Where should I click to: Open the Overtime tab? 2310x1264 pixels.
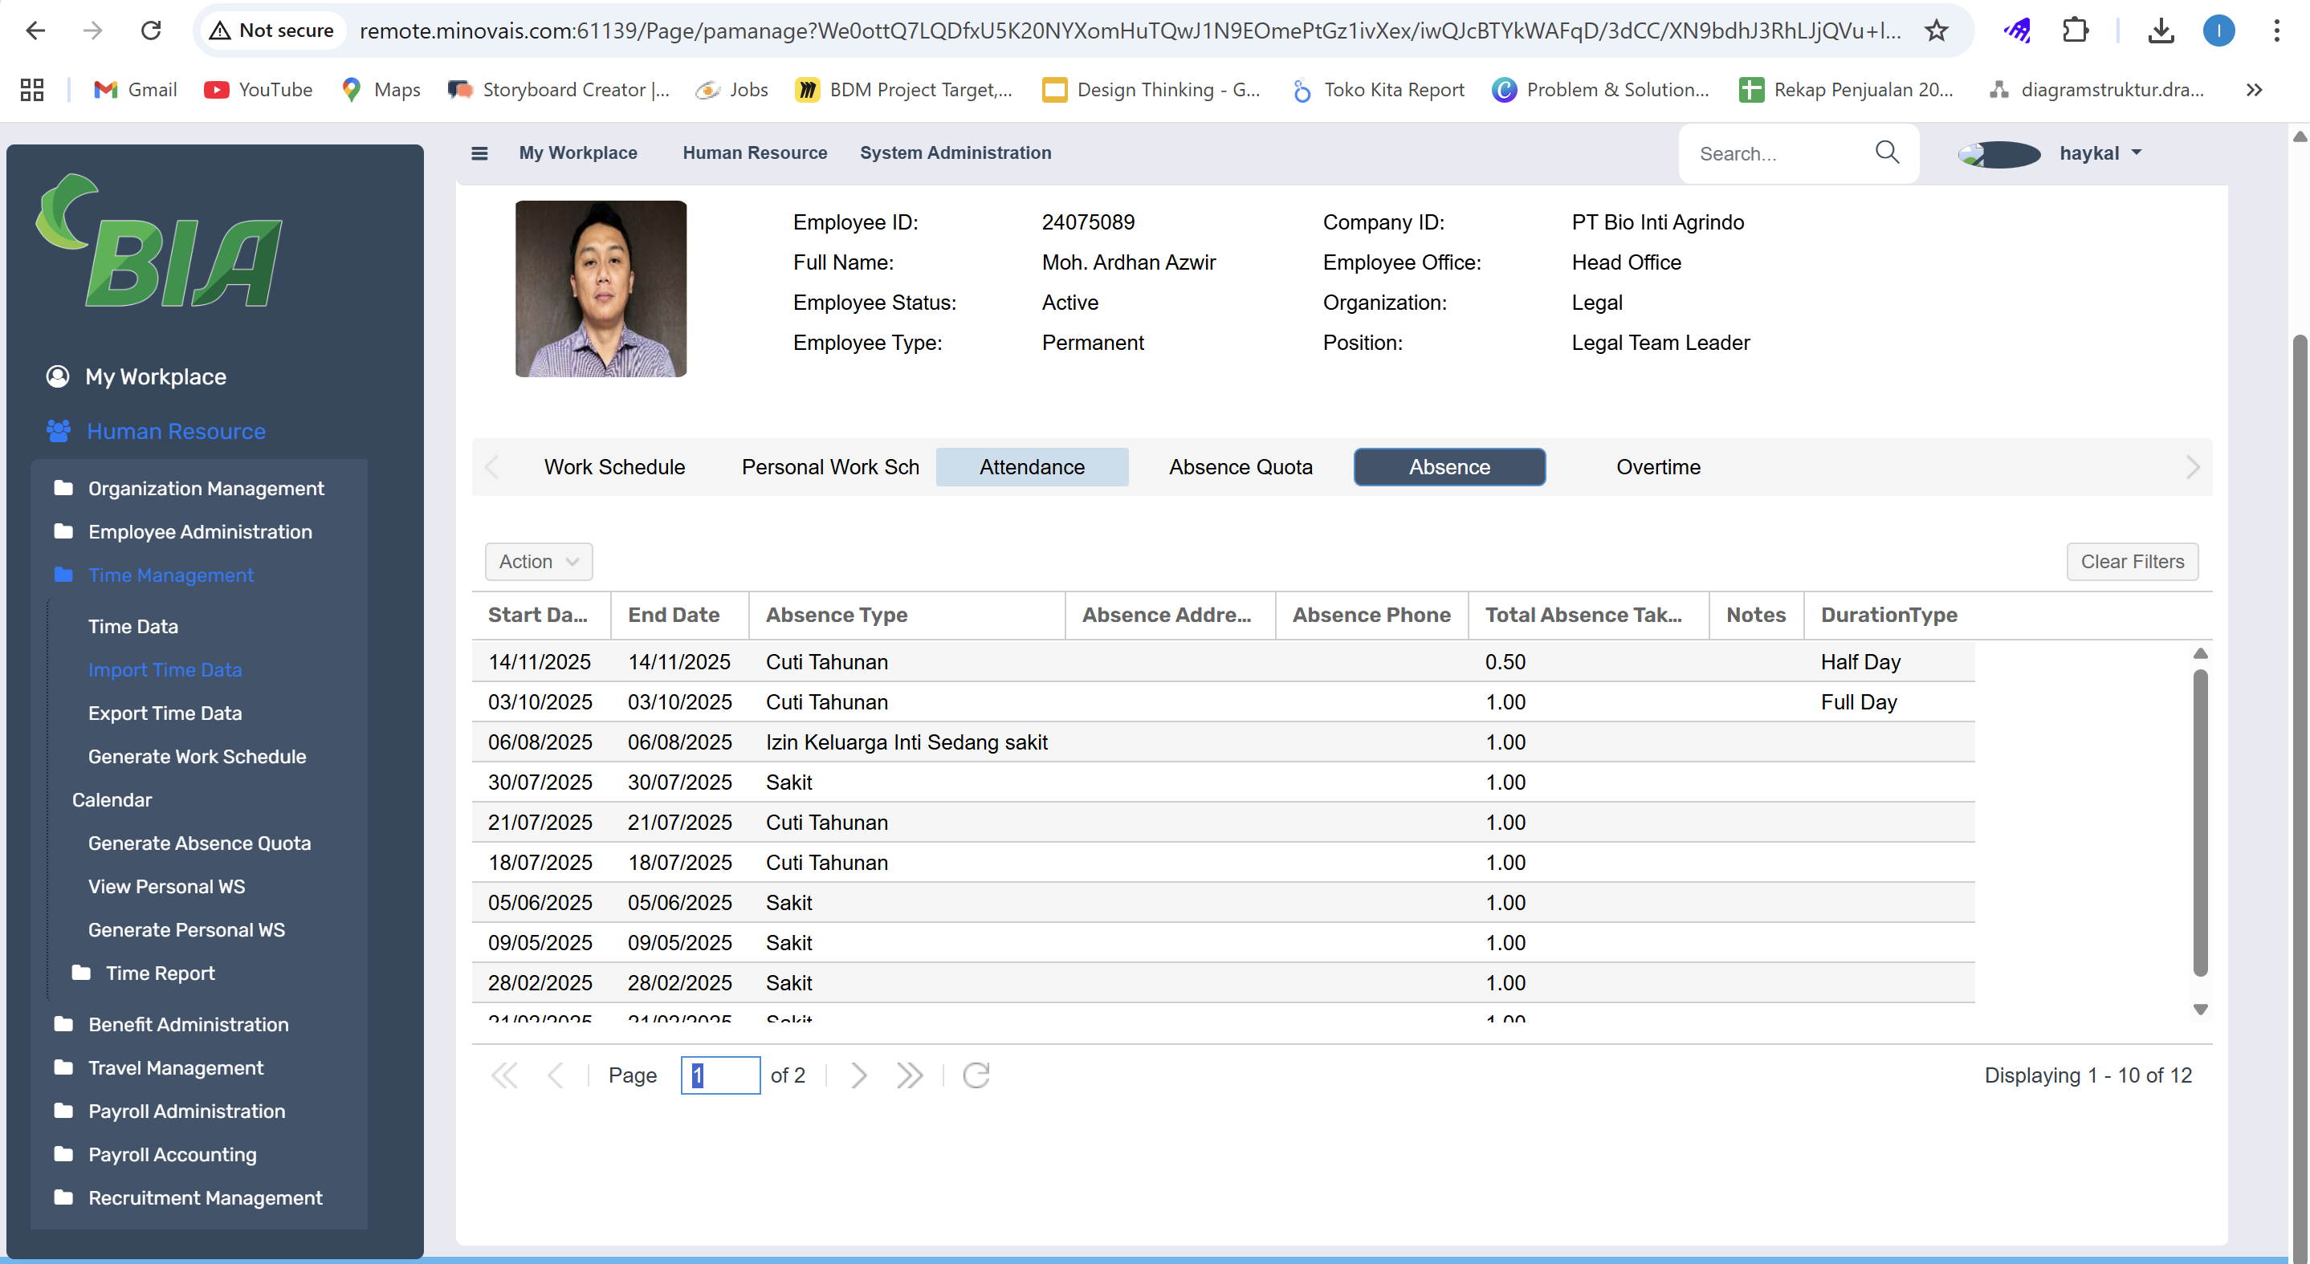(x=1657, y=467)
